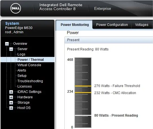Click the 0 gauge scale value
Image resolution: width=153 pixels, height=129 pixels.
click(72, 127)
